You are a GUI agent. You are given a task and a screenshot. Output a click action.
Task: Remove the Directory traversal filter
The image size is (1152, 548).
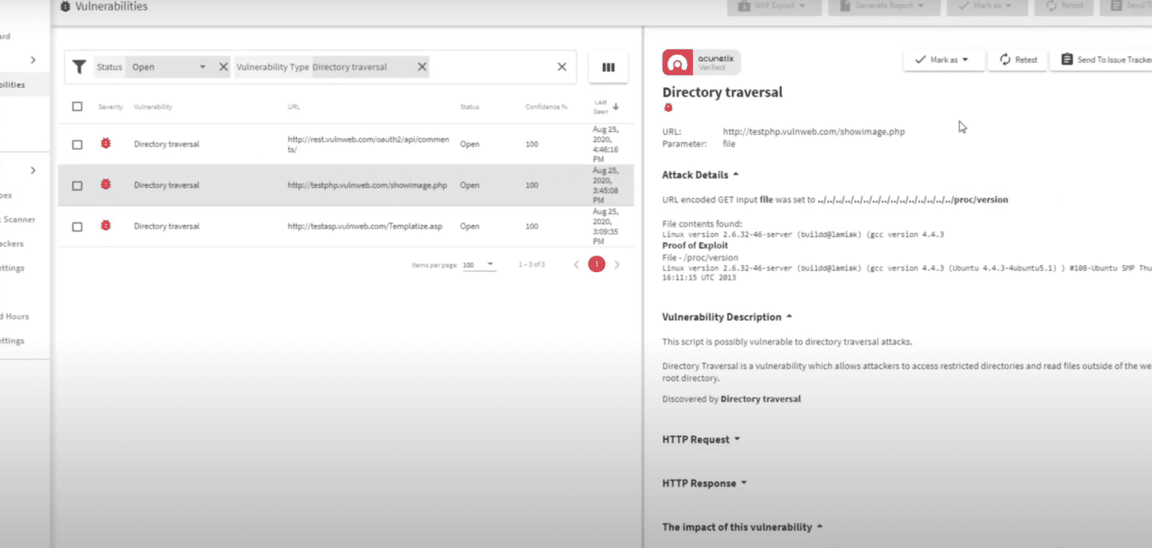[422, 67]
